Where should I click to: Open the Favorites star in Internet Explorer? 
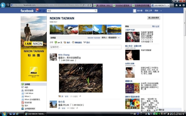[180, 5]
